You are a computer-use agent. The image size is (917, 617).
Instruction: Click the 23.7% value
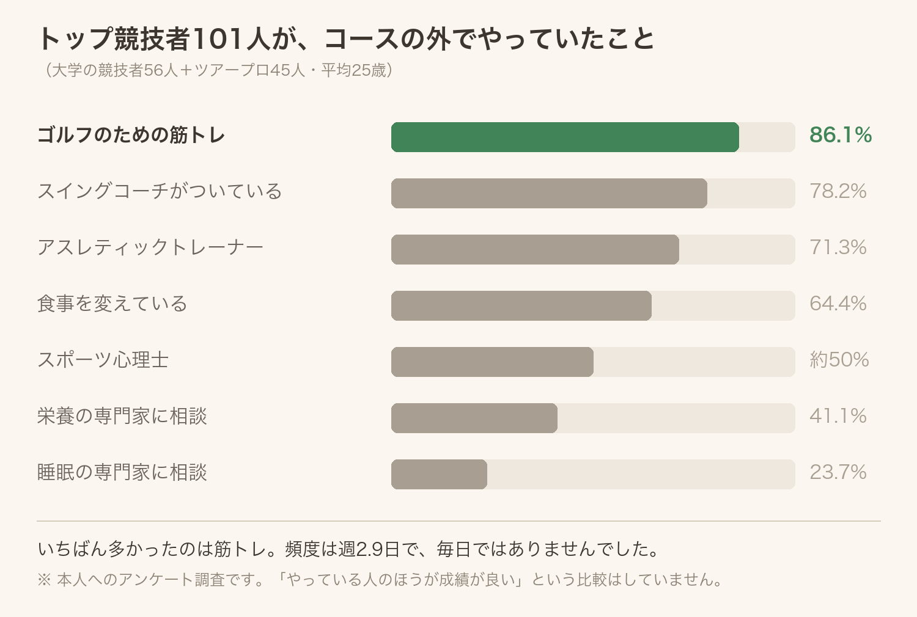tap(838, 472)
